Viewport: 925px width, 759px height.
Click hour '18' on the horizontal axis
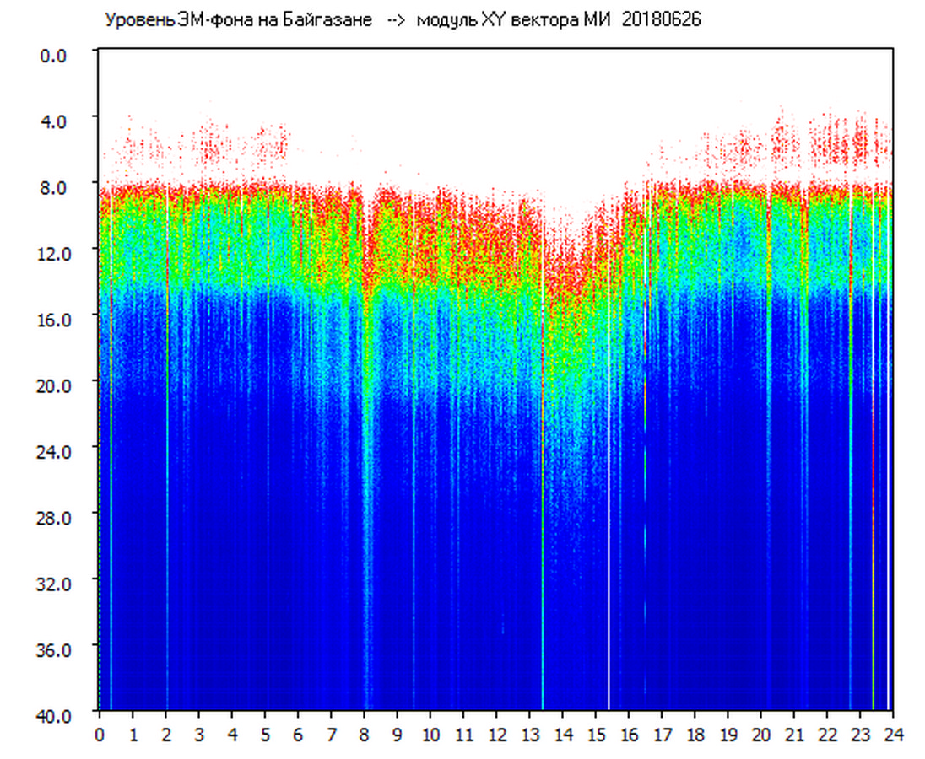pyautogui.click(x=695, y=735)
